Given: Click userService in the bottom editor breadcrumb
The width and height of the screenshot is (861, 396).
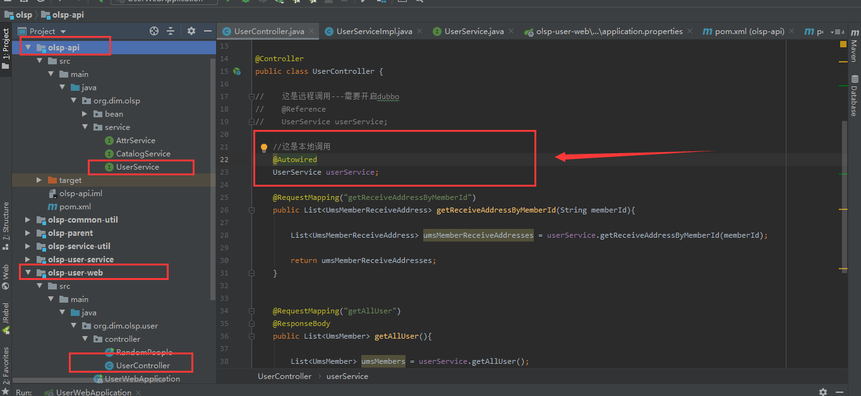Looking at the screenshot, I should pos(347,376).
